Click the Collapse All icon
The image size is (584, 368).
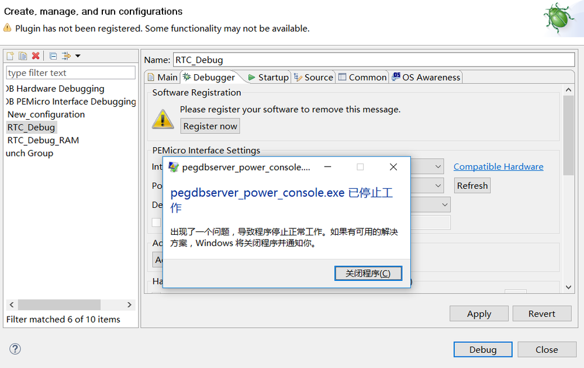point(53,56)
